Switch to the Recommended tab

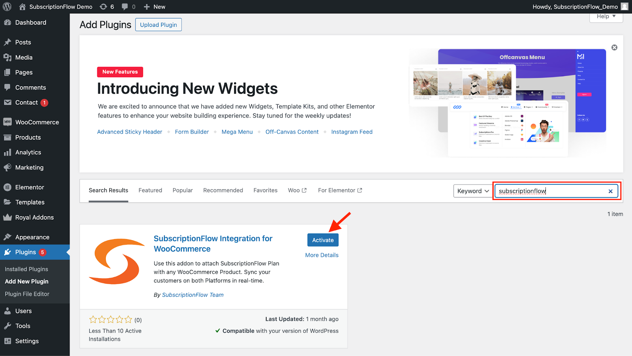coord(223,190)
